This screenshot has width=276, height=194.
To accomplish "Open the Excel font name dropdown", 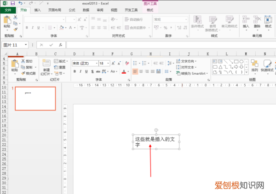I will [64, 19].
